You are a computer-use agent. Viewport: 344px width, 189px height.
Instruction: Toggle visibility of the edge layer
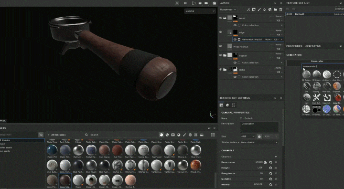coord(221,32)
